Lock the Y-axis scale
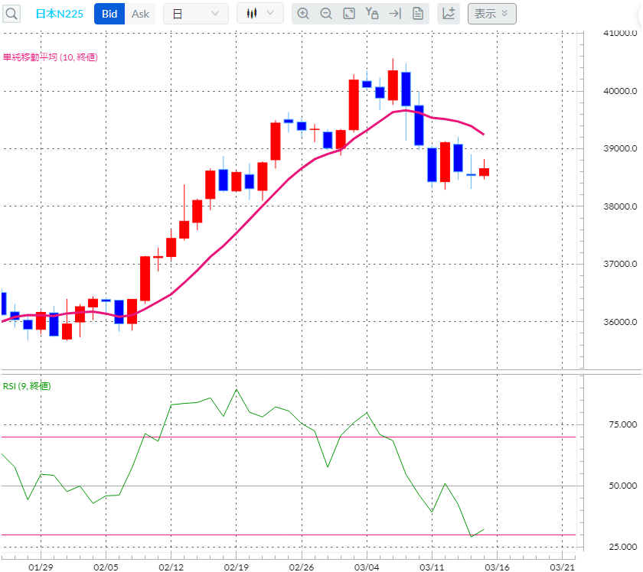The height and width of the screenshot is (572, 643). 371,13
